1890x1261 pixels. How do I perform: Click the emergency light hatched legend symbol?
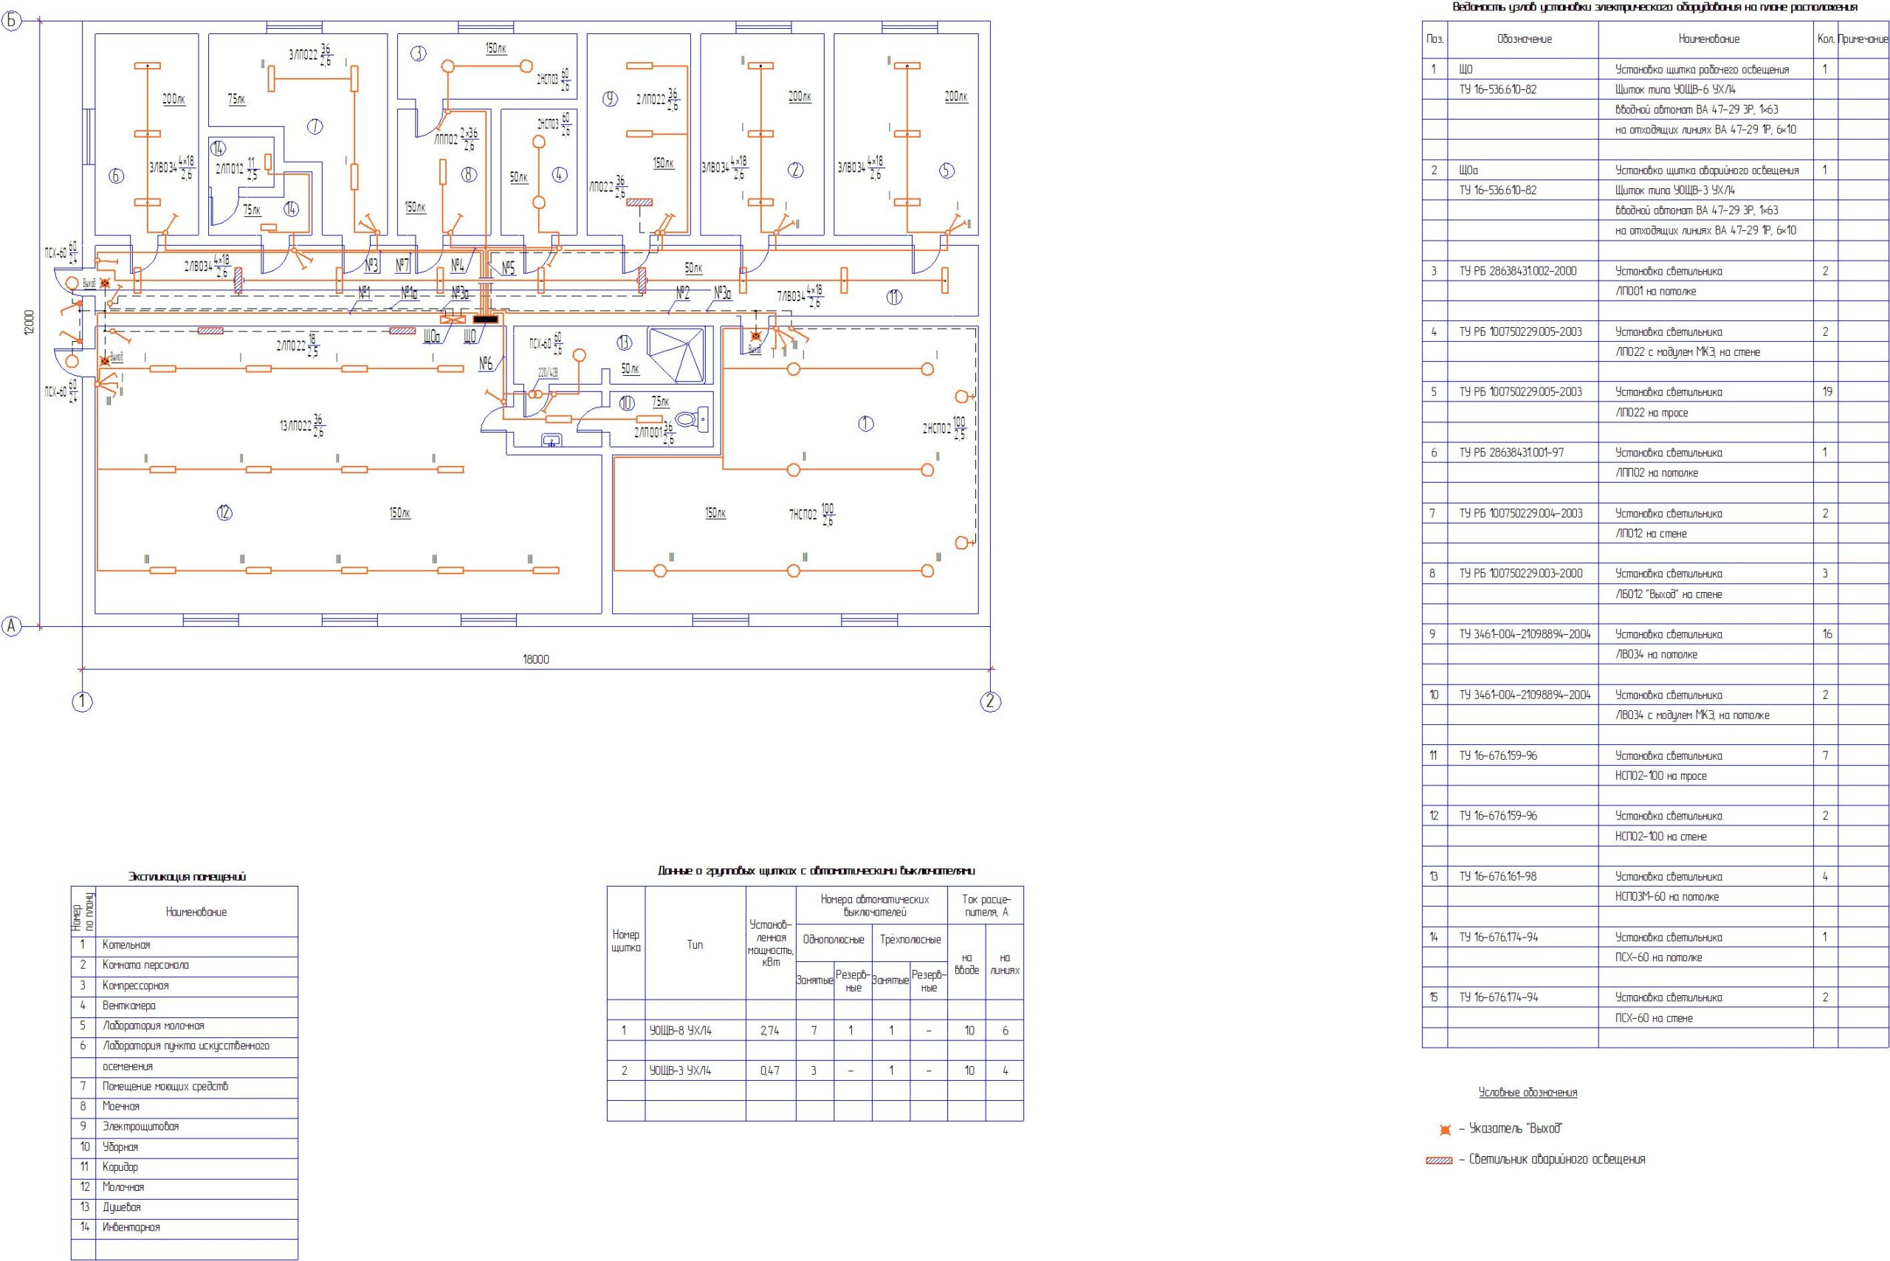click(x=1439, y=1161)
